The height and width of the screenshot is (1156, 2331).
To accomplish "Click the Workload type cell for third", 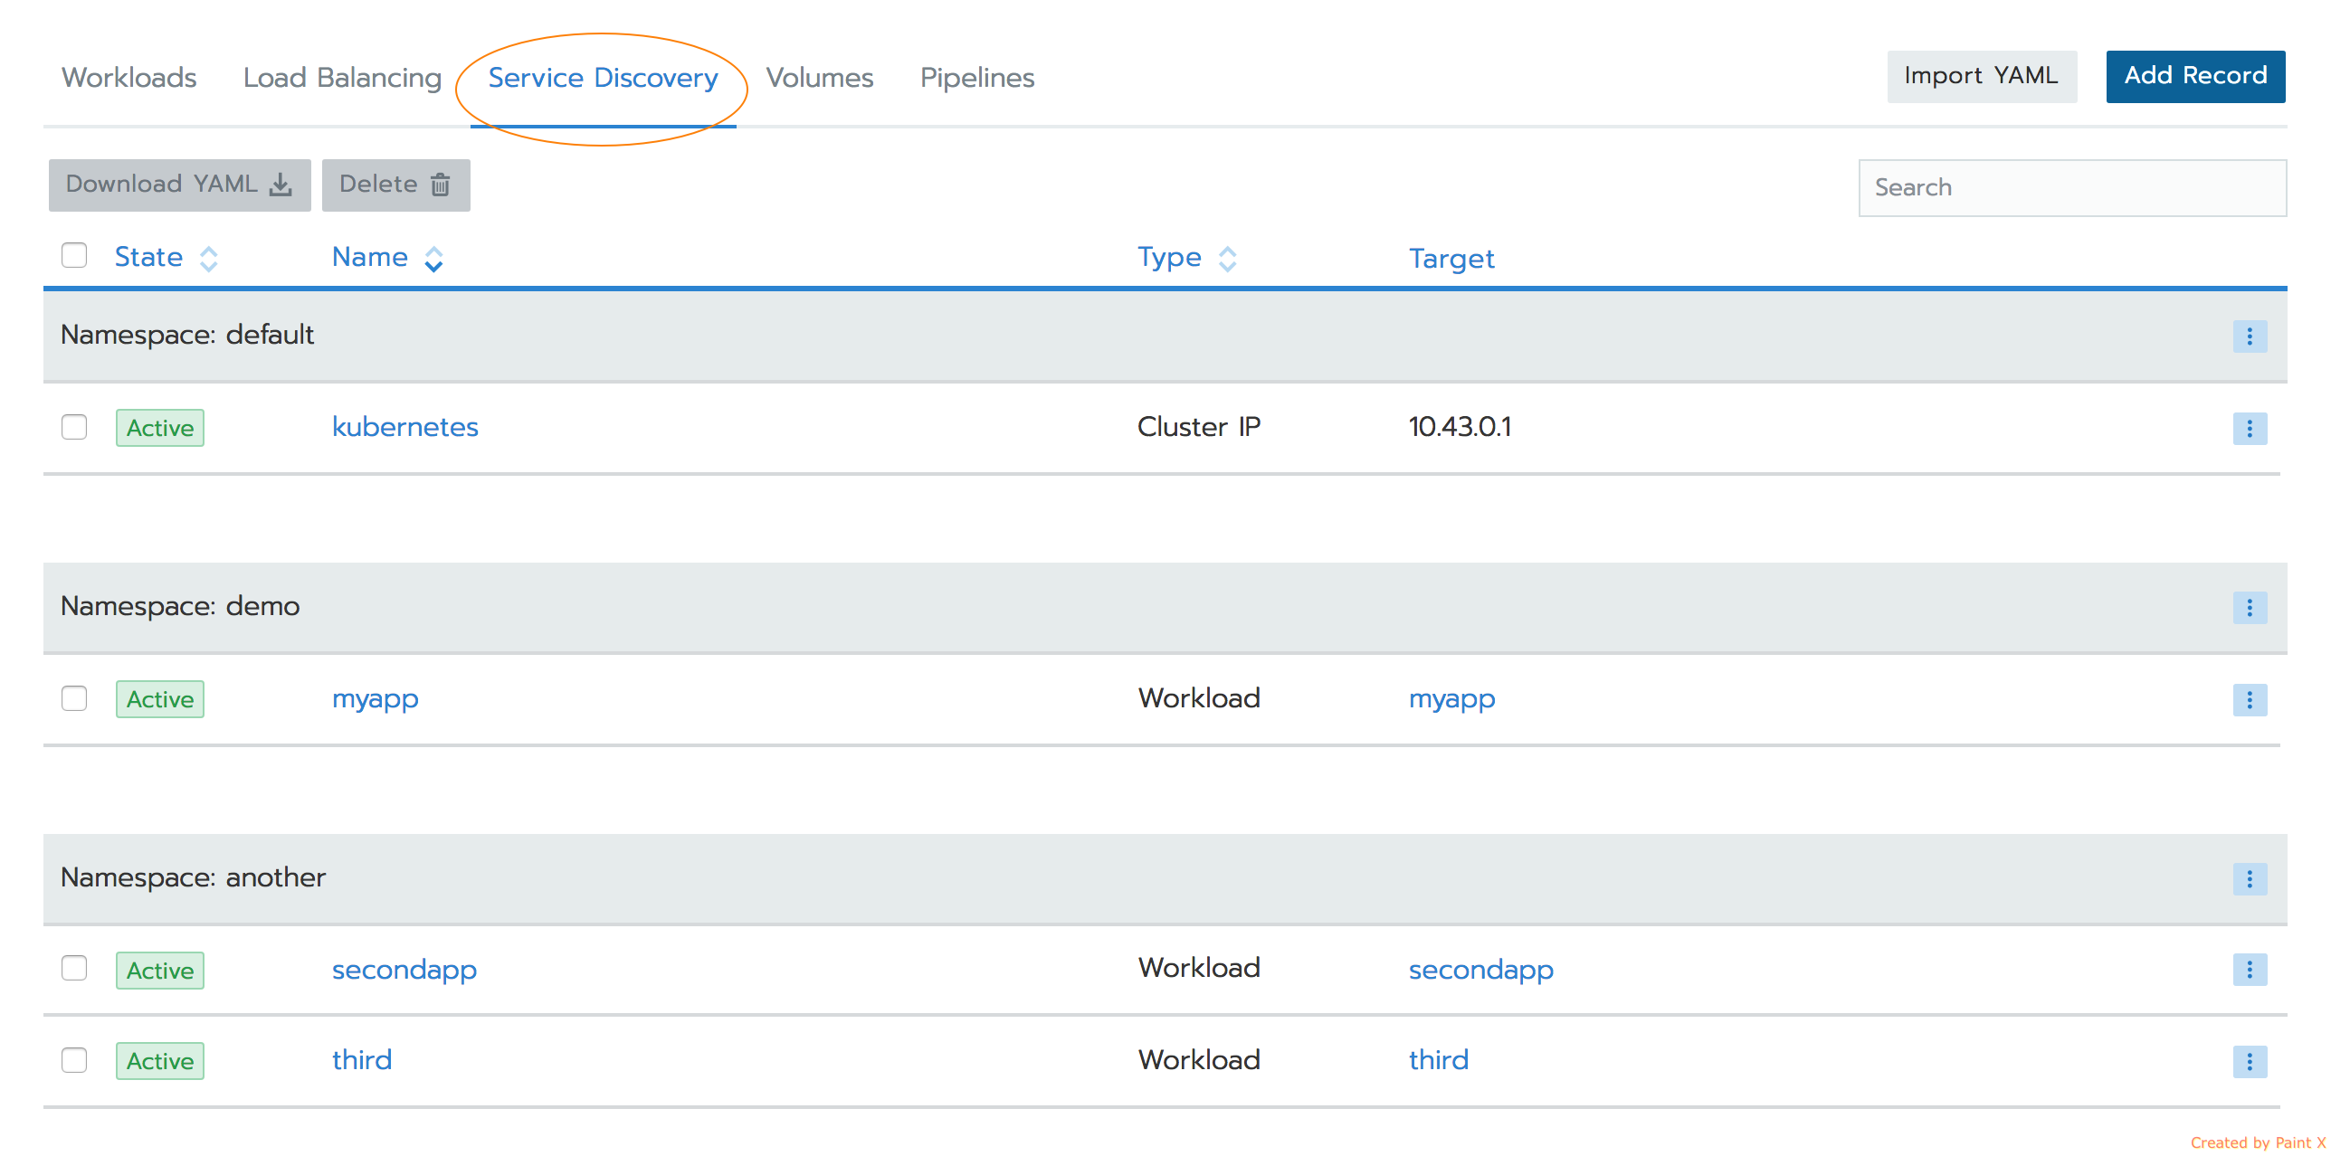I will 1198,1060.
